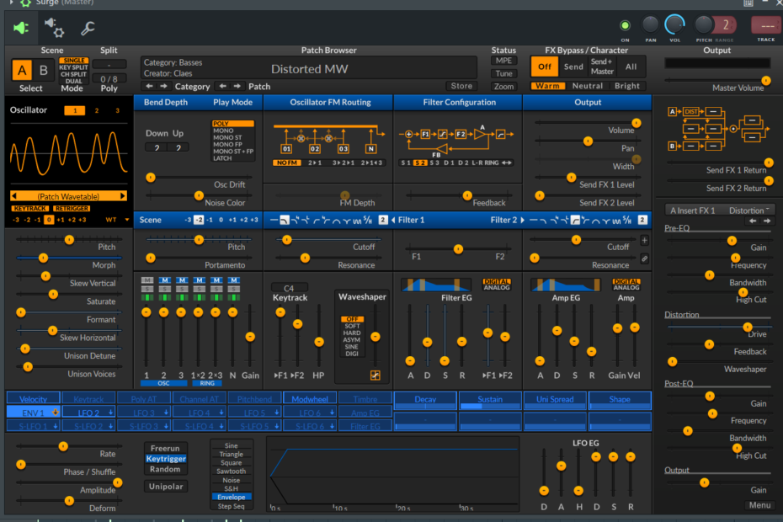Image resolution: width=783 pixels, height=522 pixels.
Task: Click Filter 2 subtype number 2
Action: pyautogui.click(x=642, y=220)
